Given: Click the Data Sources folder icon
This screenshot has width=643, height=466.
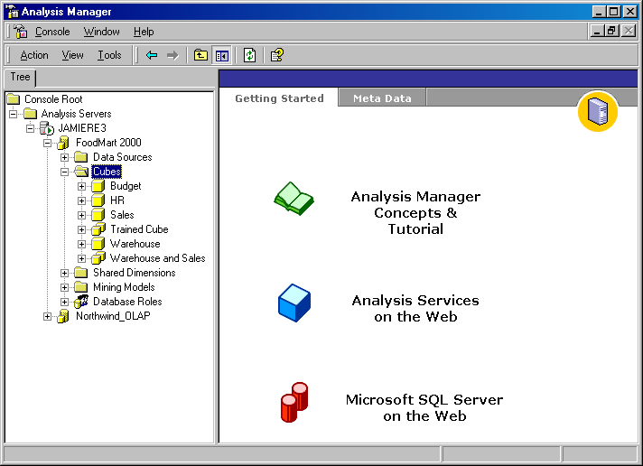Looking at the screenshot, I should (80, 157).
